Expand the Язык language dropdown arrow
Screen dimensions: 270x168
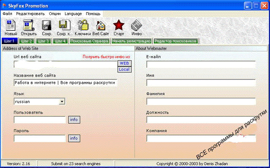click(62, 102)
